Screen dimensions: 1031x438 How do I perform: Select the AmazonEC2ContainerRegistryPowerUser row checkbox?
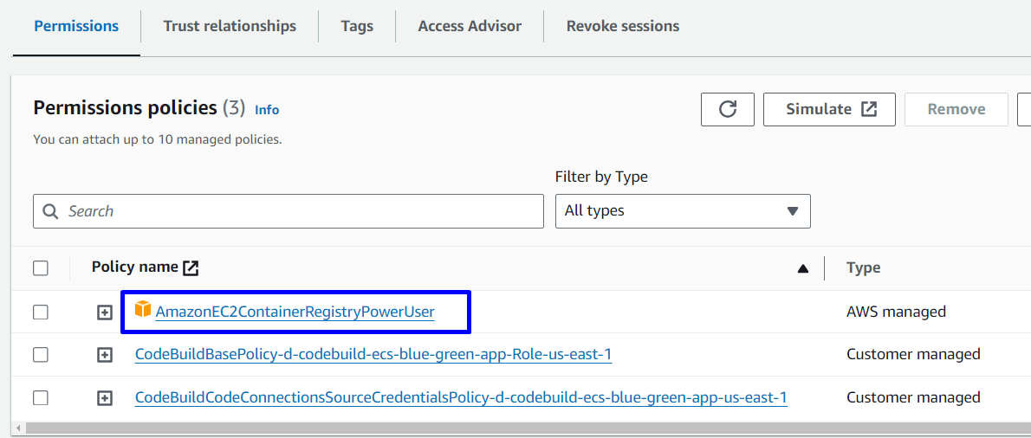click(41, 312)
